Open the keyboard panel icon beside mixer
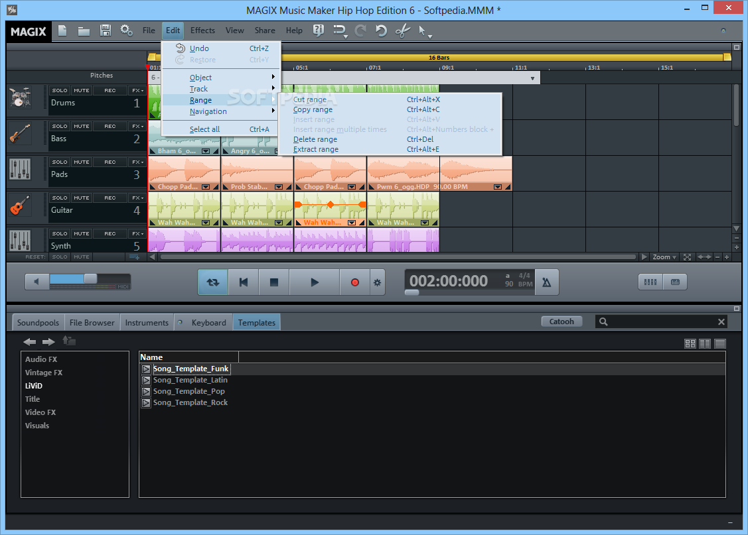This screenshot has height=535, width=748. click(x=675, y=282)
